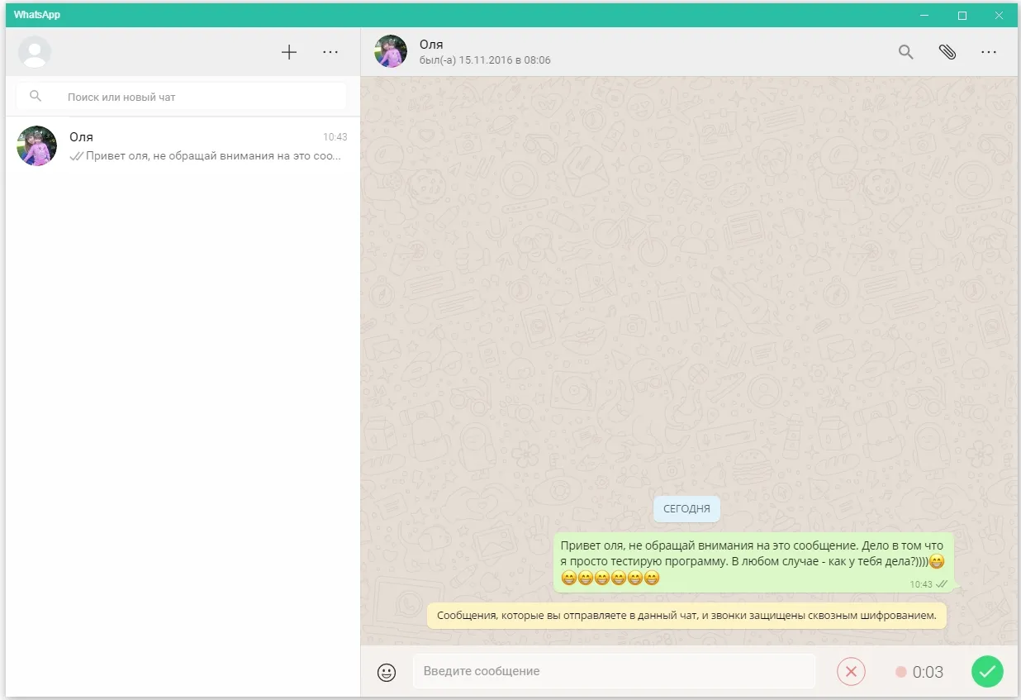Open contact info via the Оля header name

coord(431,45)
